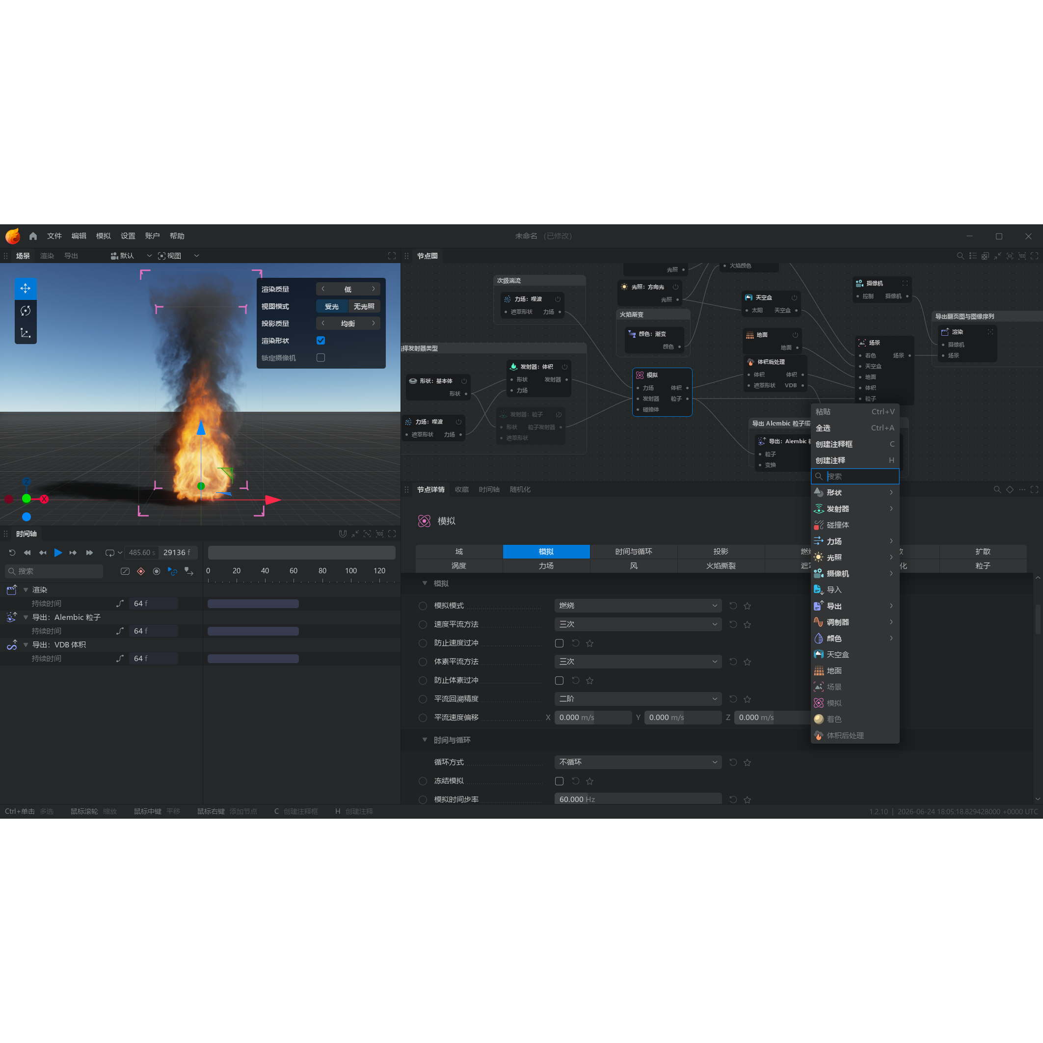
Task: Enable 防止速度过冲 checkbox
Action: point(559,643)
